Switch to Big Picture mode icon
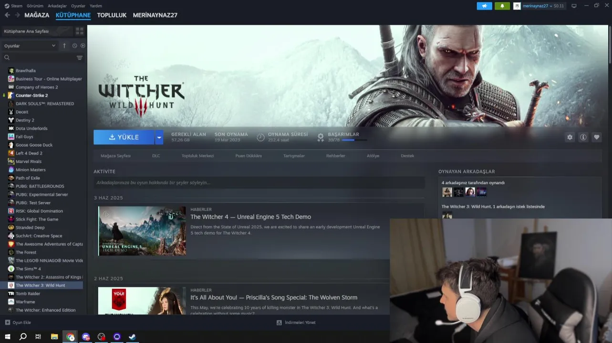Viewport: 612px width, 343px height. [x=574, y=6]
